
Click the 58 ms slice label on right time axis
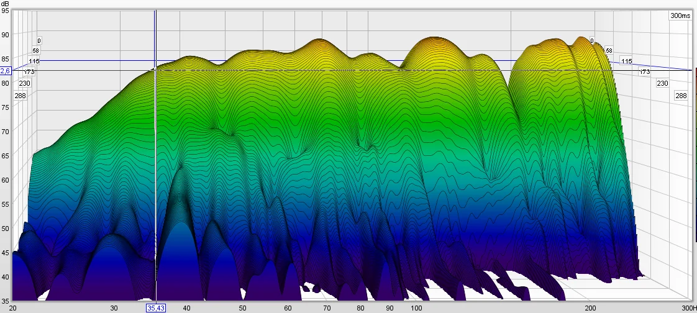pos(609,51)
